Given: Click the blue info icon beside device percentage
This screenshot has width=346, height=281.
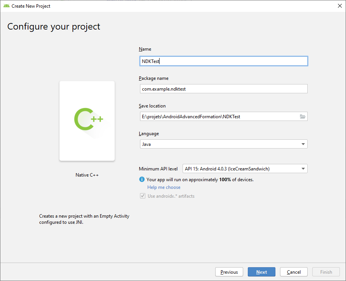Looking at the screenshot, I should click(142, 179).
